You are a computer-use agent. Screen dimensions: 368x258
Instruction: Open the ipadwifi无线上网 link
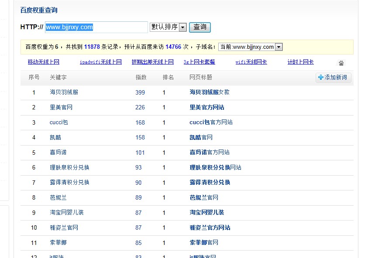(x=100, y=62)
